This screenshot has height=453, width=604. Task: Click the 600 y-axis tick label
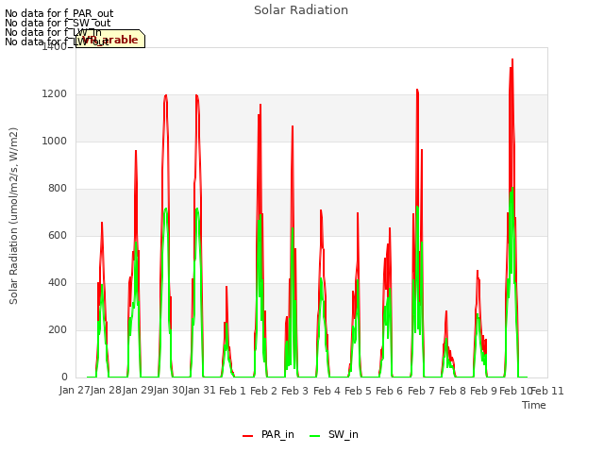(58, 235)
